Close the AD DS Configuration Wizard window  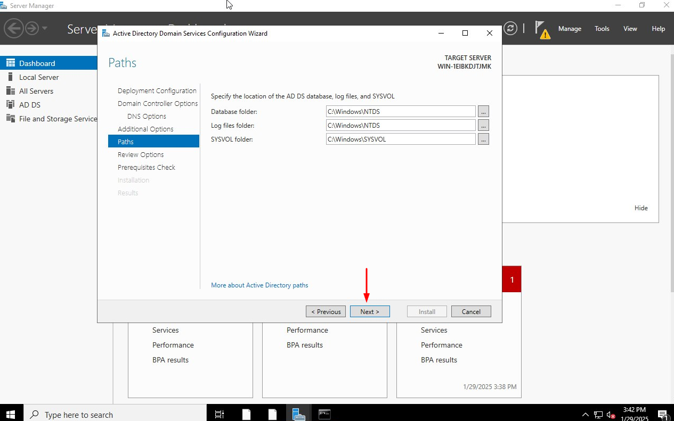[x=490, y=33]
